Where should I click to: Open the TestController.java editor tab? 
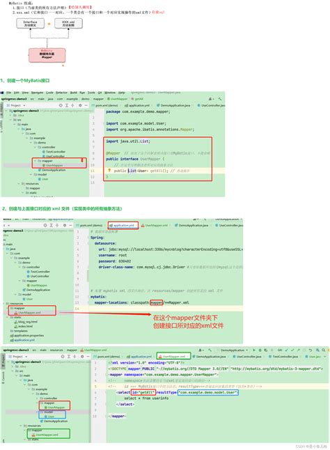tap(283, 357)
